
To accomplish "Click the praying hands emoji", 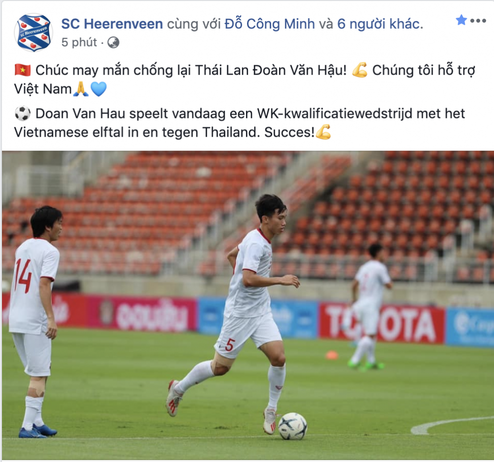I will [x=81, y=89].
